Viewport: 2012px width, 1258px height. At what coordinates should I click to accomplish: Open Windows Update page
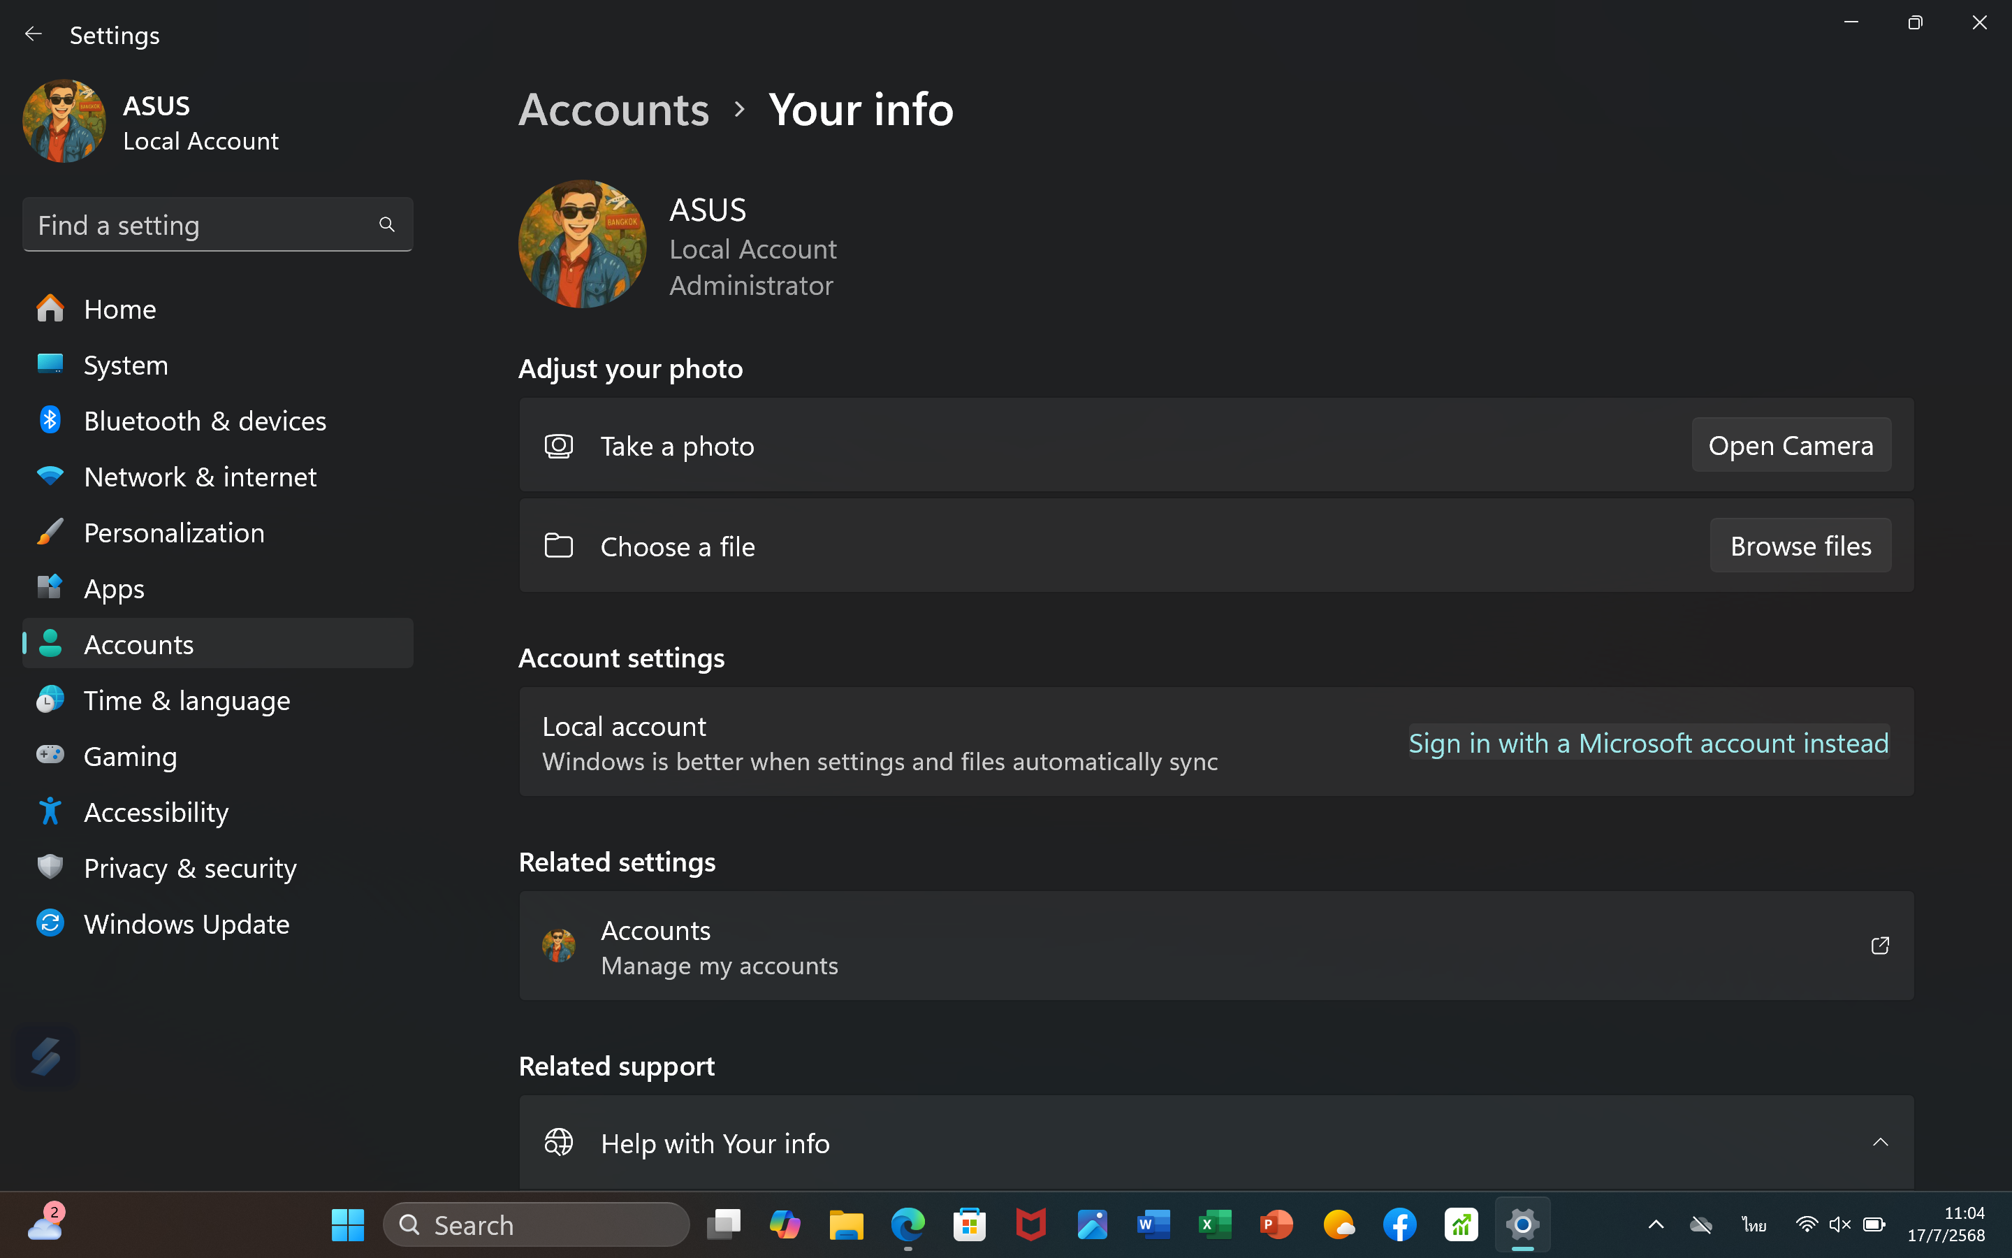tap(218, 923)
